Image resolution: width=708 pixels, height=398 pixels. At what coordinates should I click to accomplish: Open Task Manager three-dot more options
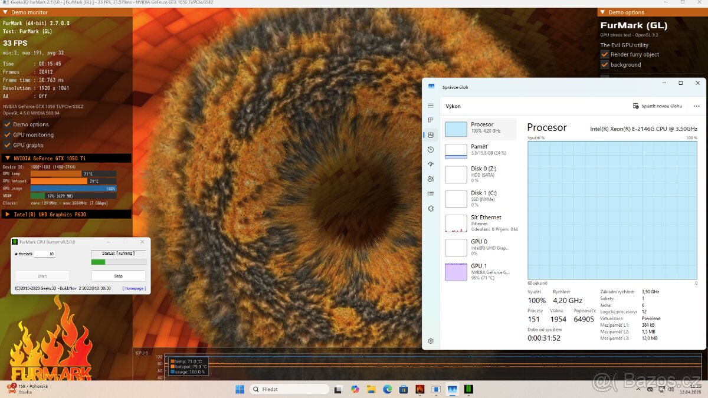tap(696, 106)
